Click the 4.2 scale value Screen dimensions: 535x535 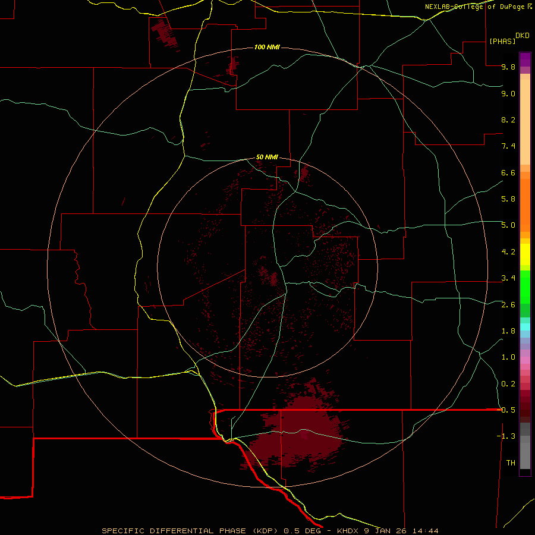[508, 252]
